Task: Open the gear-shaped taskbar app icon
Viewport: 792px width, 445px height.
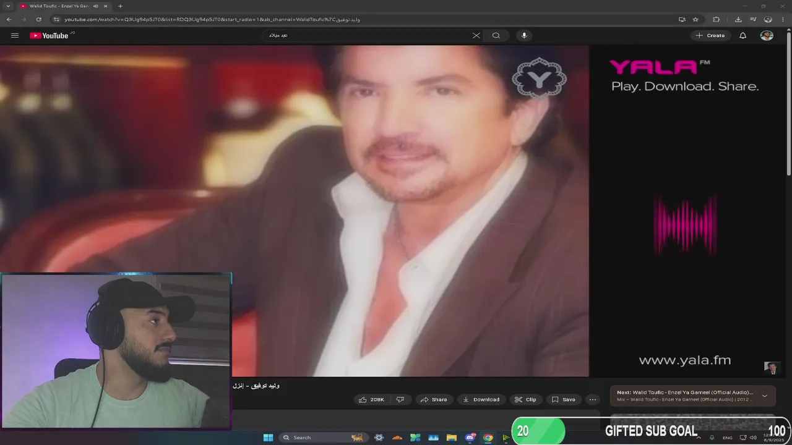Action: pyautogui.click(x=379, y=438)
